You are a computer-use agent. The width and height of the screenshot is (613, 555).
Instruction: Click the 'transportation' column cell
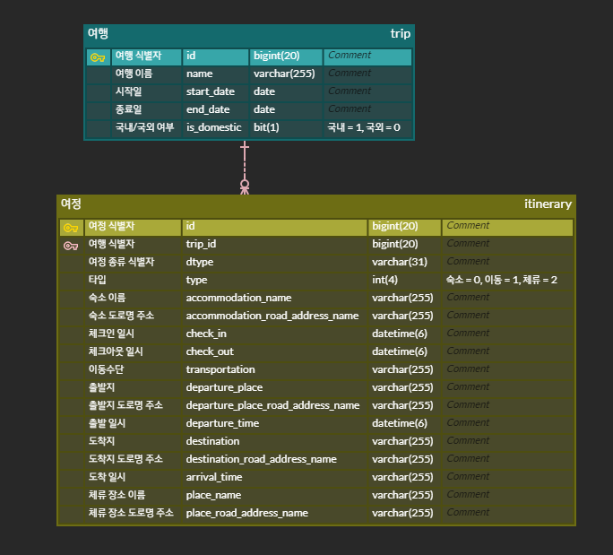[x=275, y=370]
